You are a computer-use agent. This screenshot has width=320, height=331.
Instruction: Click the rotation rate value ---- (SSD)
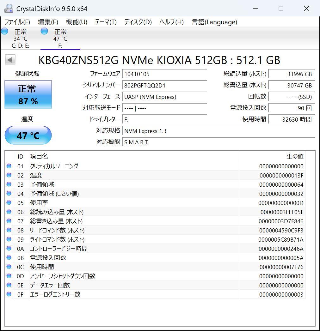[292, 97]
